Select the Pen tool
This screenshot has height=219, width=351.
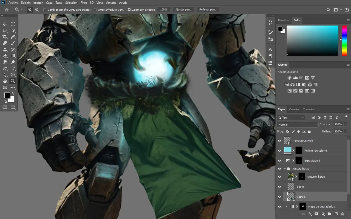click(x=5, y=68)
